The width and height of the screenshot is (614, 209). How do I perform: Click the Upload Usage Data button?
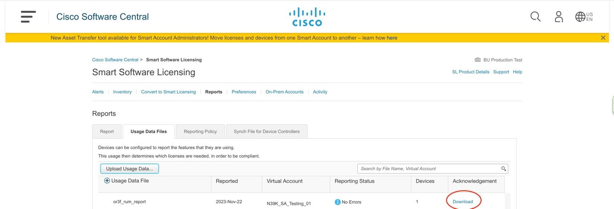[x=130, y=169]
